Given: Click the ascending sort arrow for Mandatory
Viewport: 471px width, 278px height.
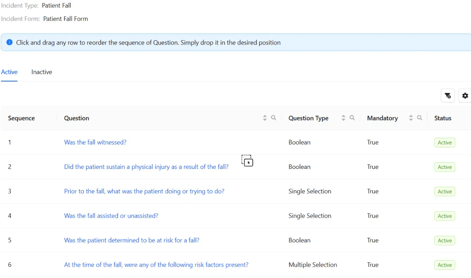Looking at the screenshot, I should pos(410,116).
